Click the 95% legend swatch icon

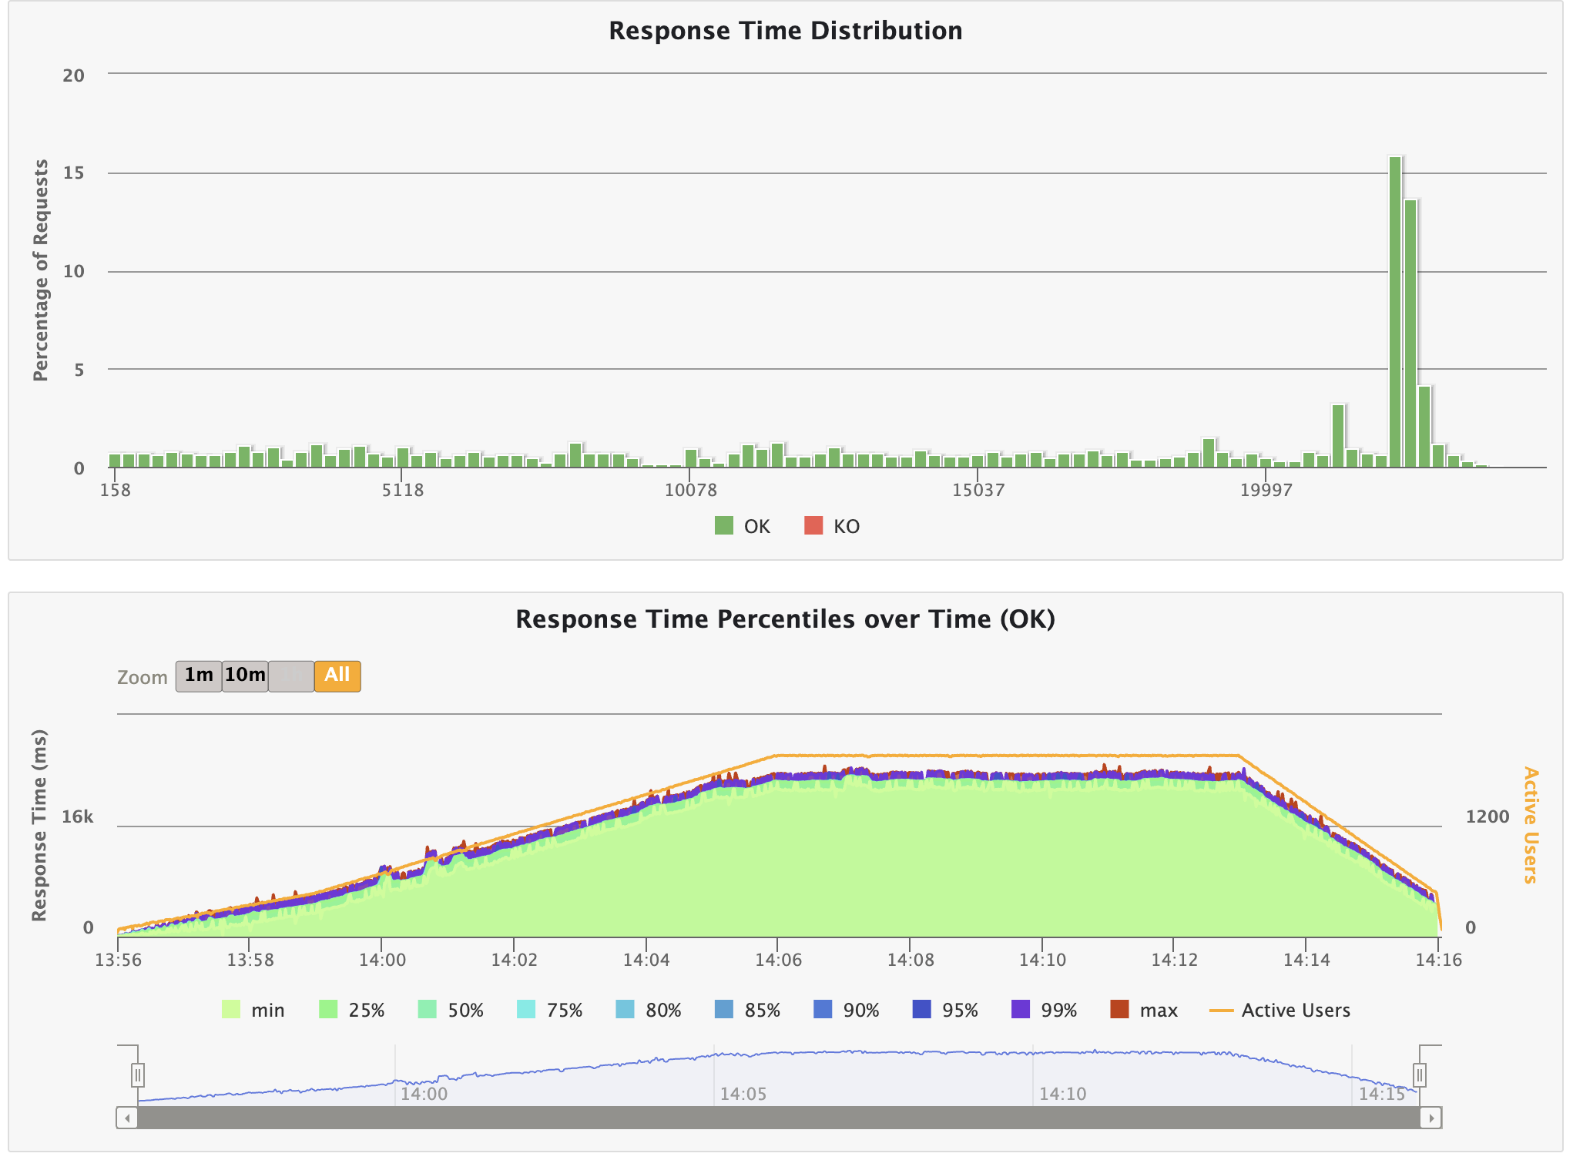(921, 1009)
